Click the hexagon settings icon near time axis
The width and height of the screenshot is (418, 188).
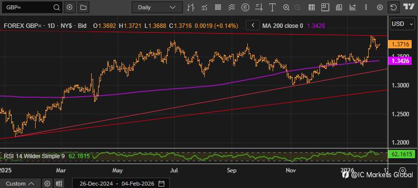[x=403, y=170]
